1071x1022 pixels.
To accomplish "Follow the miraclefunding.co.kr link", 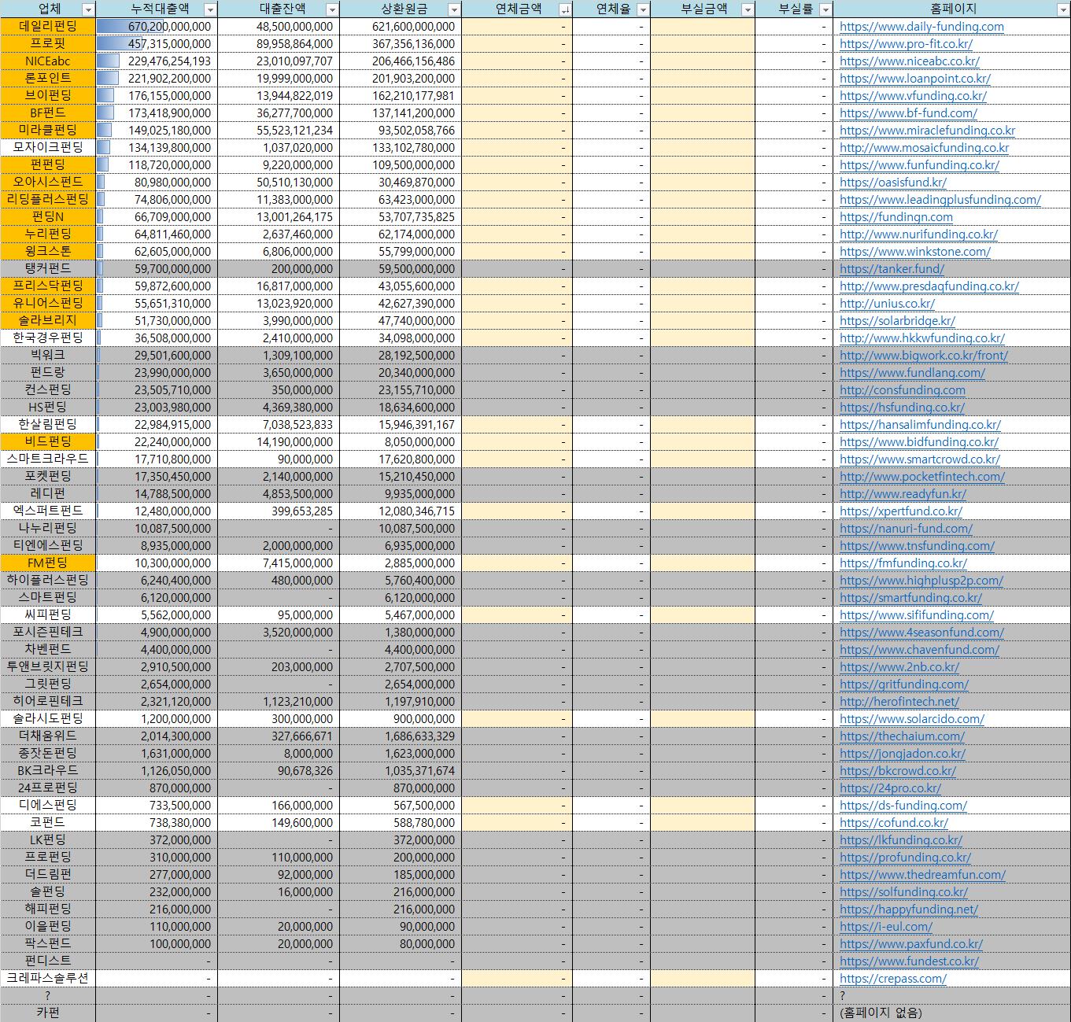I will pos(928,131).
